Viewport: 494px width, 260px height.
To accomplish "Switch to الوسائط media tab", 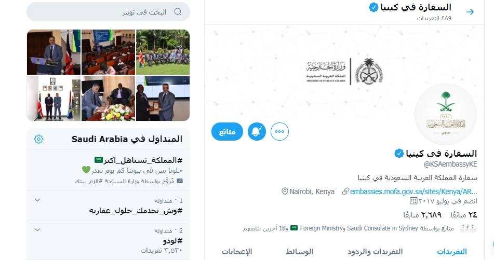I will point(300,252).
